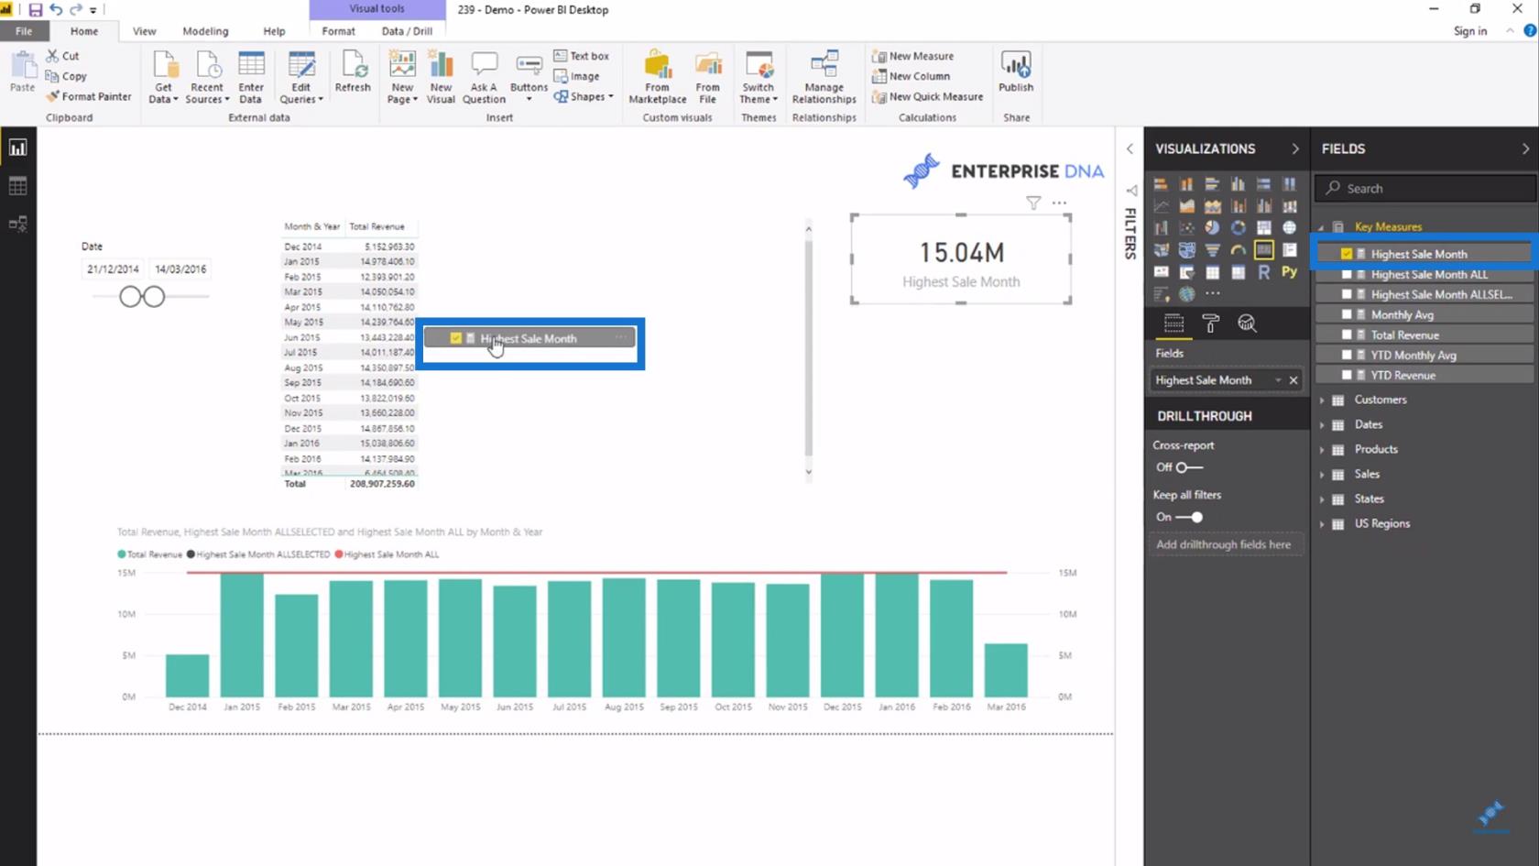
Task: Check the Highest Sale Month ALLSEL... measure
Action: pyautogui.click(x=1347, y=294)
